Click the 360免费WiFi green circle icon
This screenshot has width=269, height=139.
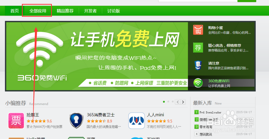[198, 83]
